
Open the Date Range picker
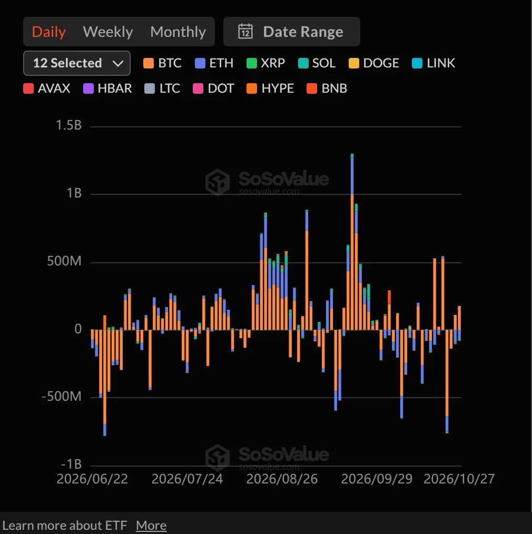[291, 32]
